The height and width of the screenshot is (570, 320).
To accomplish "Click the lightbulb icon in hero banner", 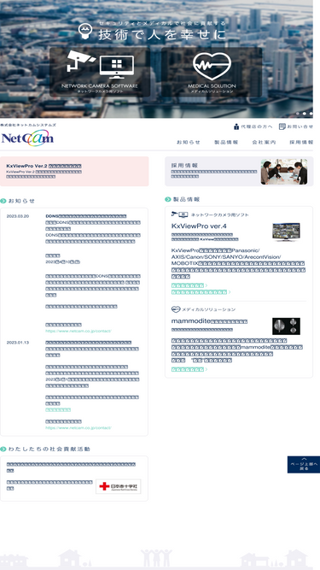I will tap(85, 31).
